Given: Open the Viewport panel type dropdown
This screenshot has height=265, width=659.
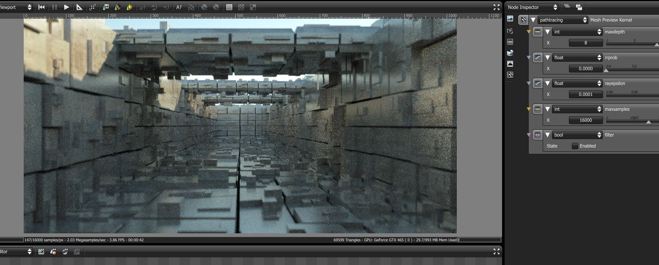Looking at the screenshot, I should (x=16, y=7).
